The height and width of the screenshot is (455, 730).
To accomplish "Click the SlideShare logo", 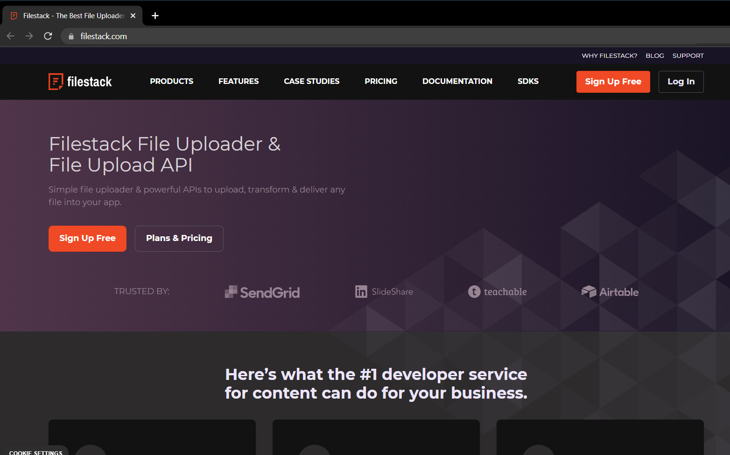I will click(x=384, y=292).
